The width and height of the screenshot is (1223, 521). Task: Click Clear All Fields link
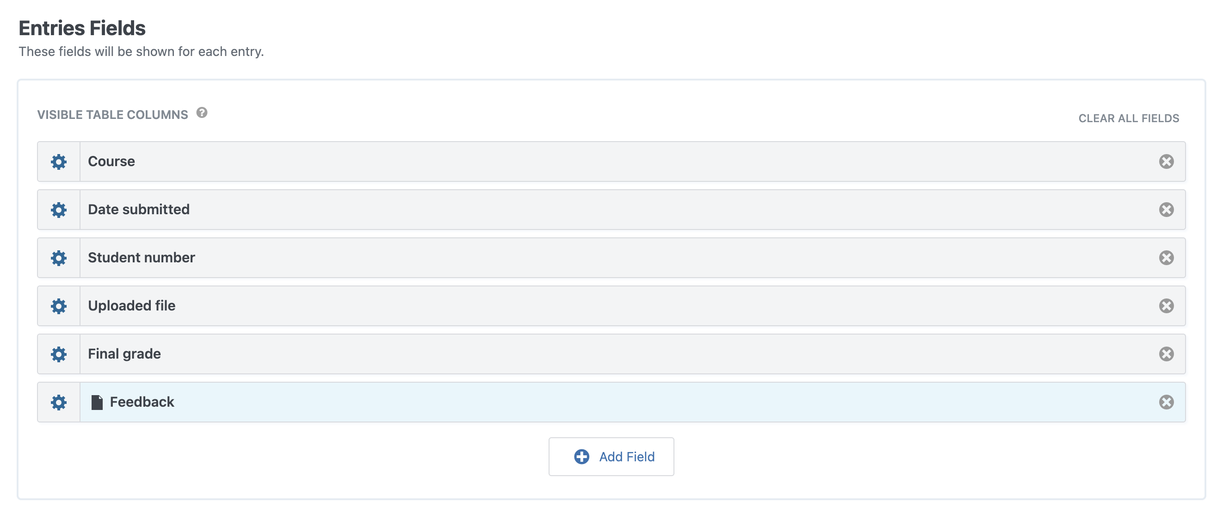1129,118
